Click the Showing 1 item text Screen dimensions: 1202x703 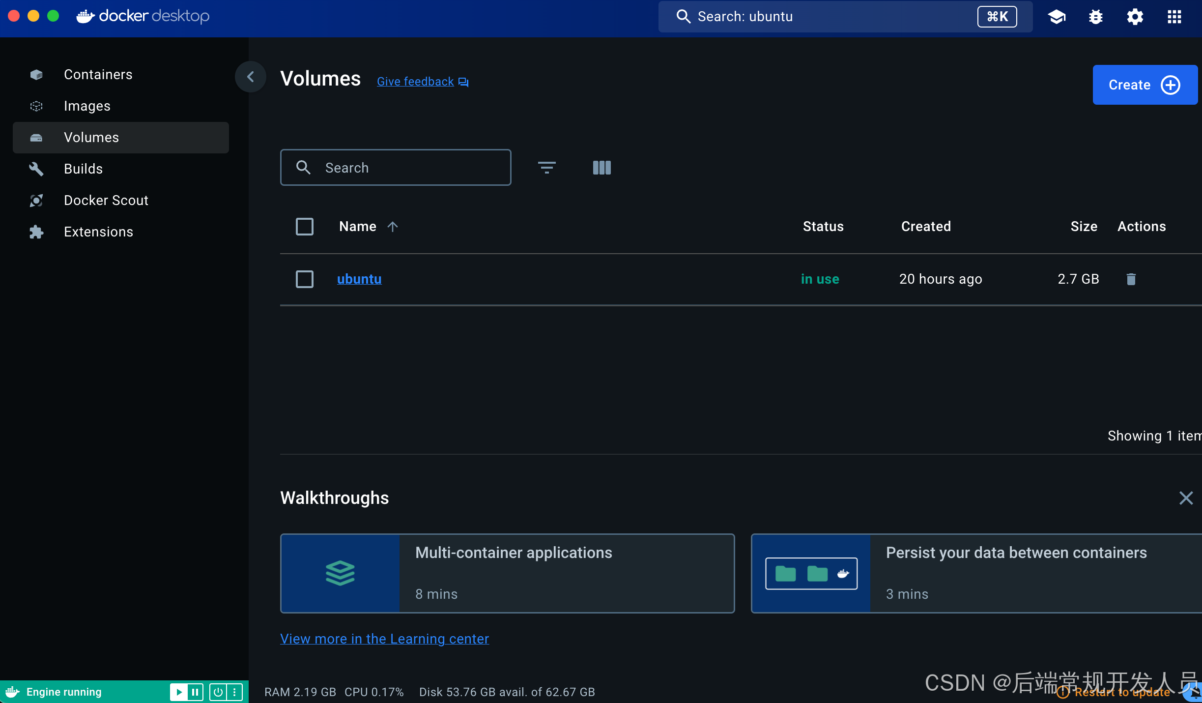(1155, 436)
